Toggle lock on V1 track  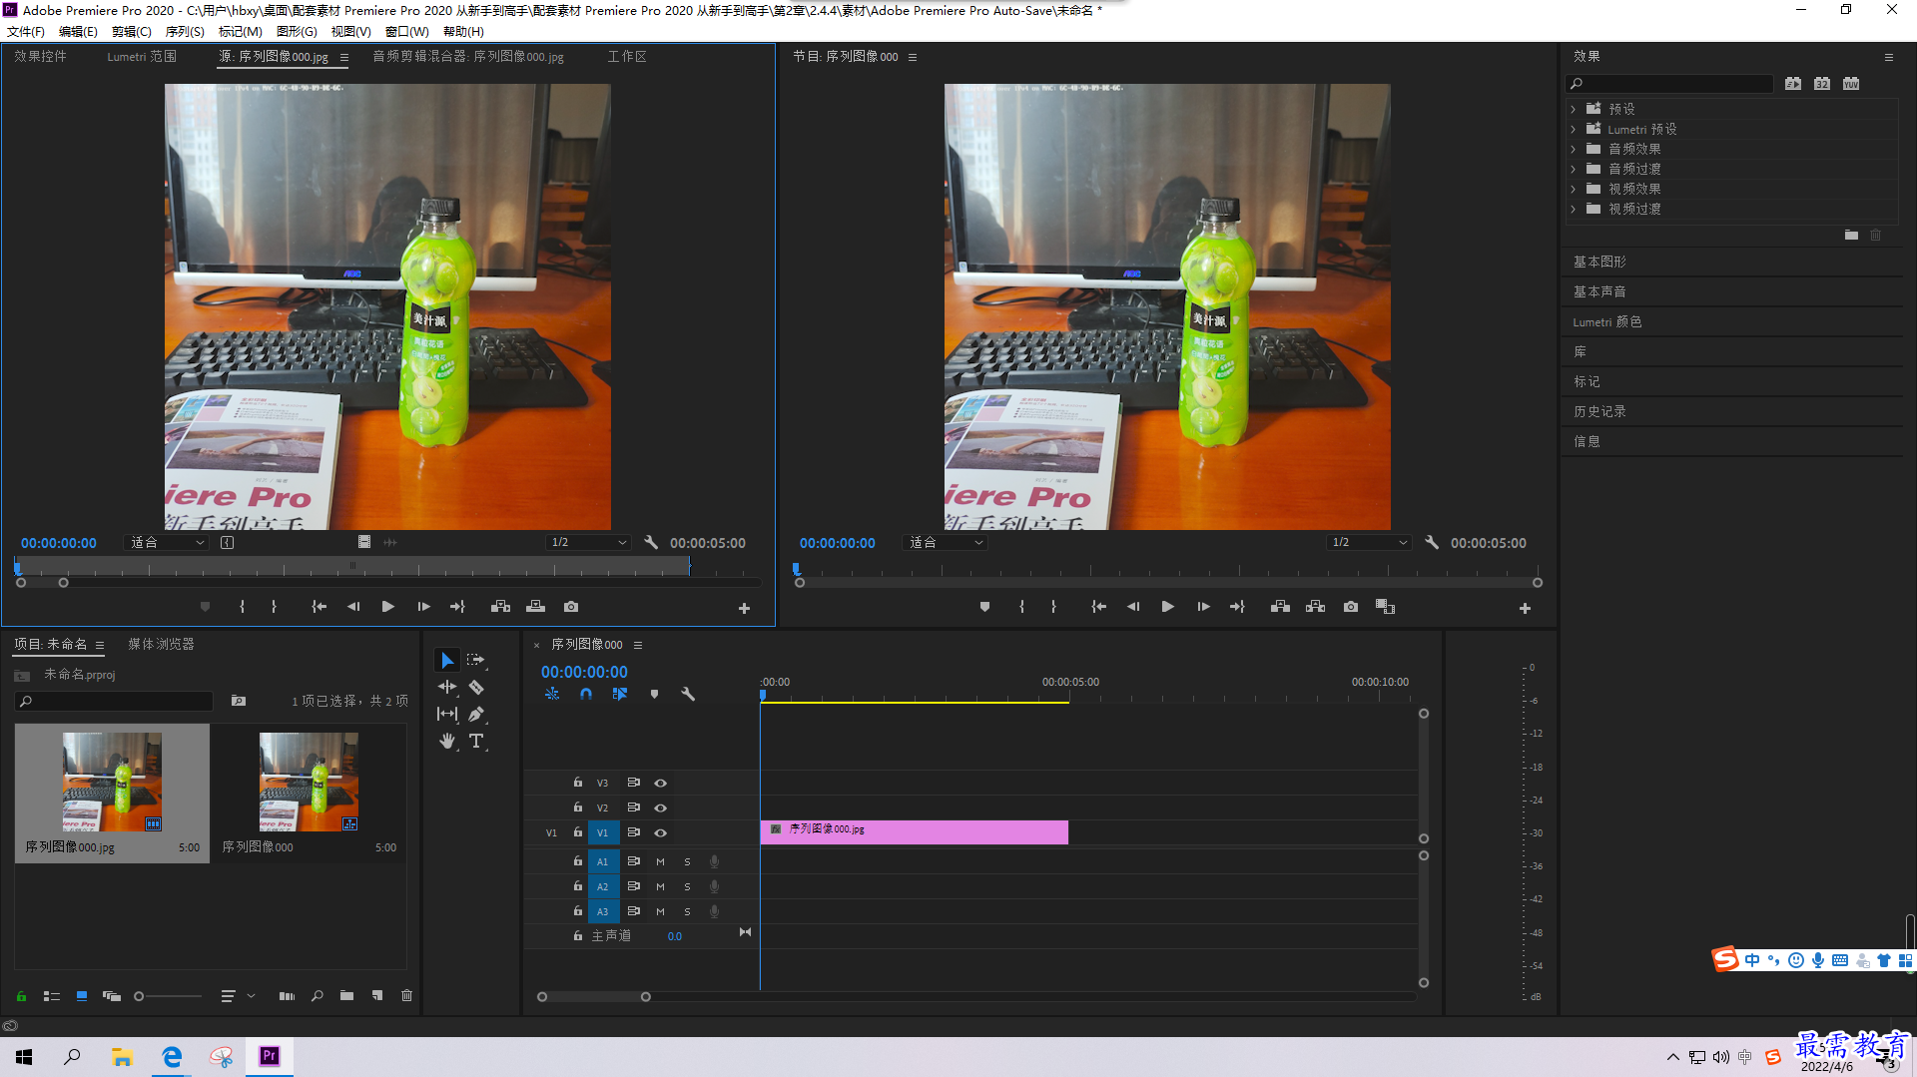tap(577, 831)
